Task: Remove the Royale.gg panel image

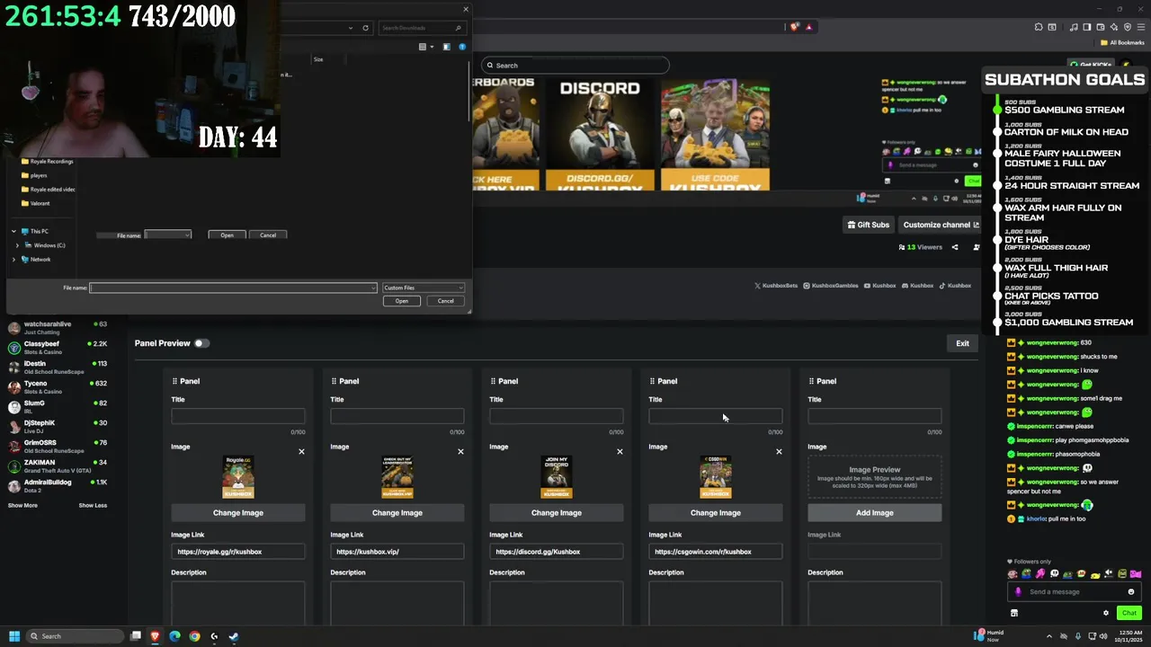Action: [x=301, y=451]
